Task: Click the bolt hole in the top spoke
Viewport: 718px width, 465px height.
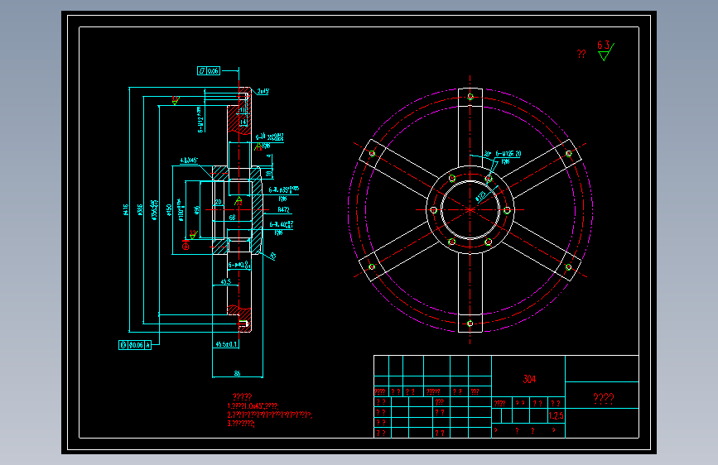Action: (x=470, y=97)
